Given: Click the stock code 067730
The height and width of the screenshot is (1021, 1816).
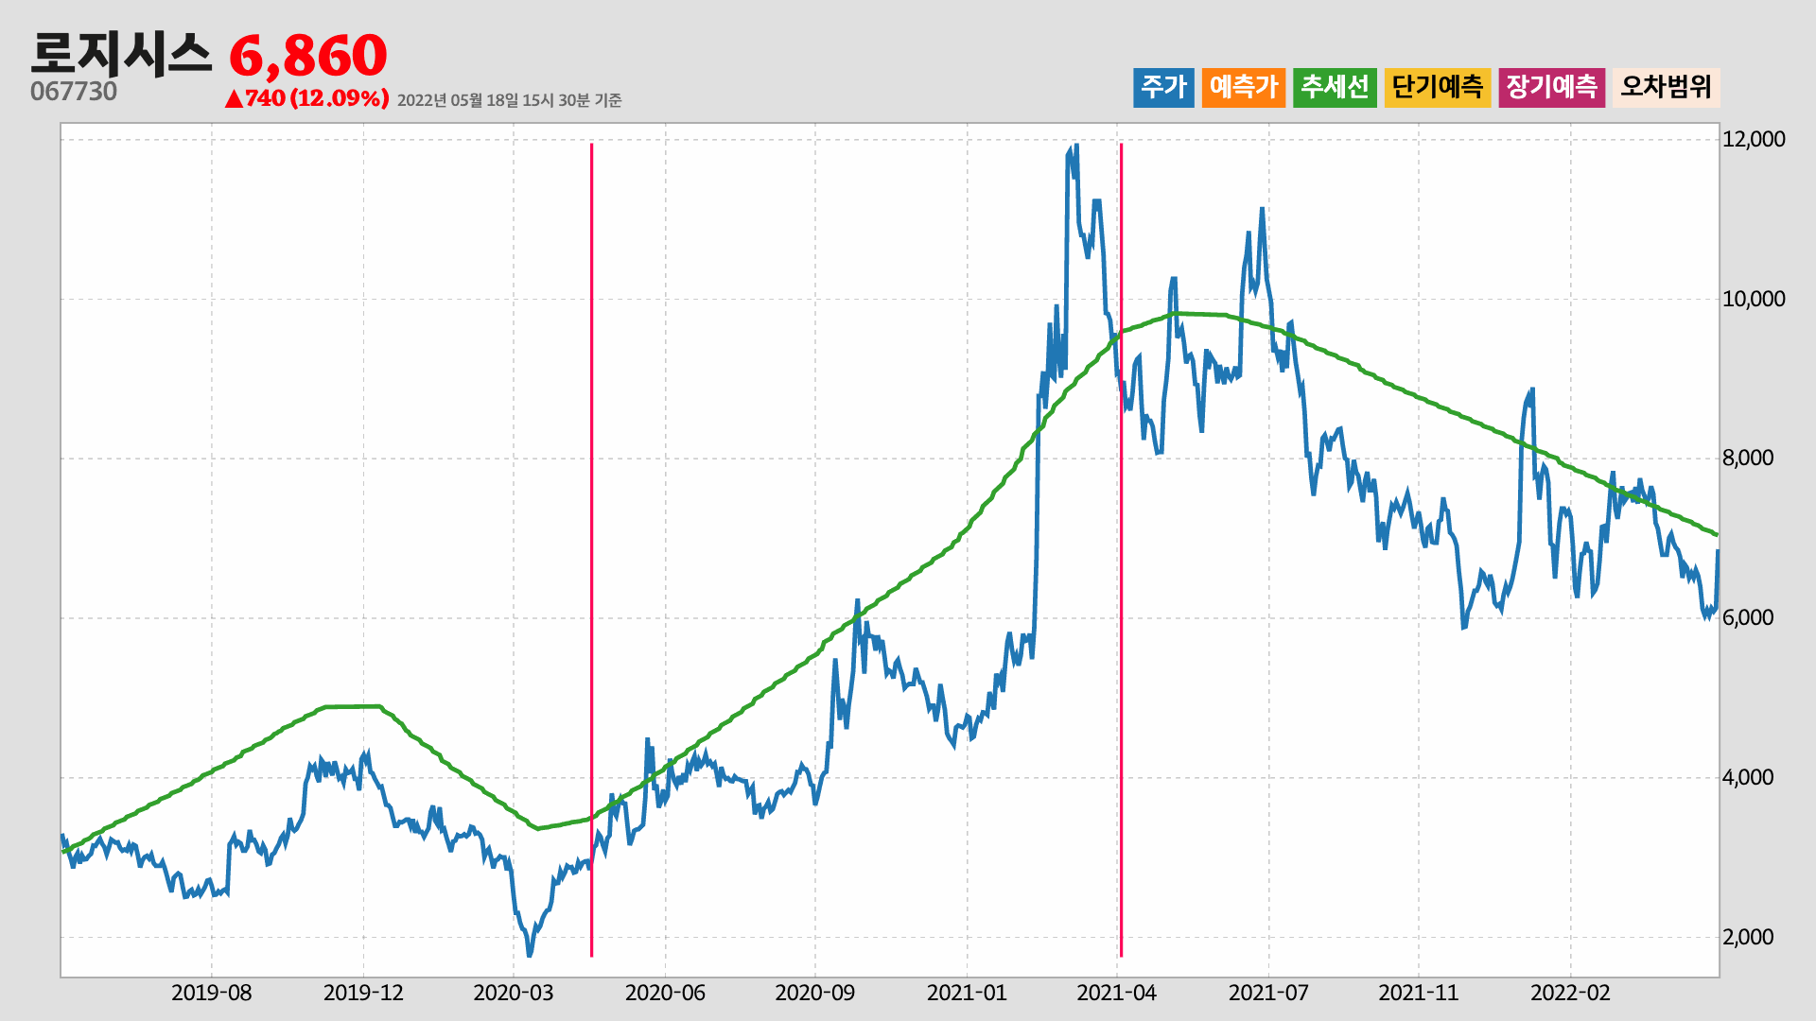Looking at the screenshot, I should tap(74, 92).
